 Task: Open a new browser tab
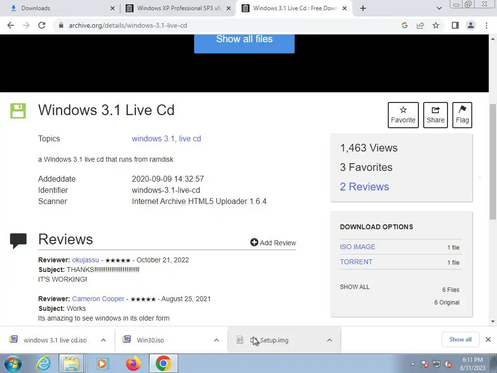(363, 8)
